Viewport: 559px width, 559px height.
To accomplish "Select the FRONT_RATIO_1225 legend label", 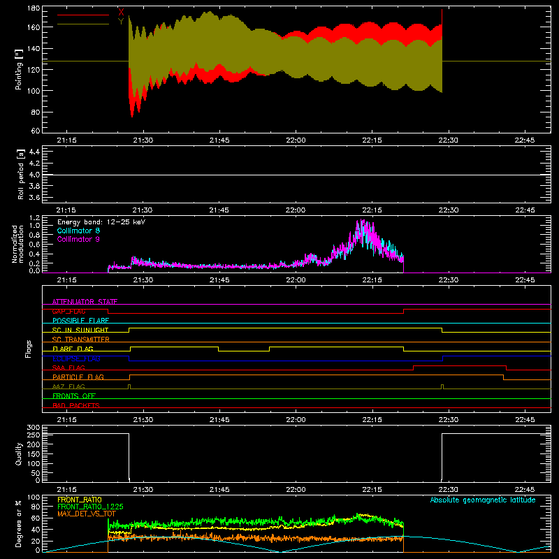I will coord(90,507).
